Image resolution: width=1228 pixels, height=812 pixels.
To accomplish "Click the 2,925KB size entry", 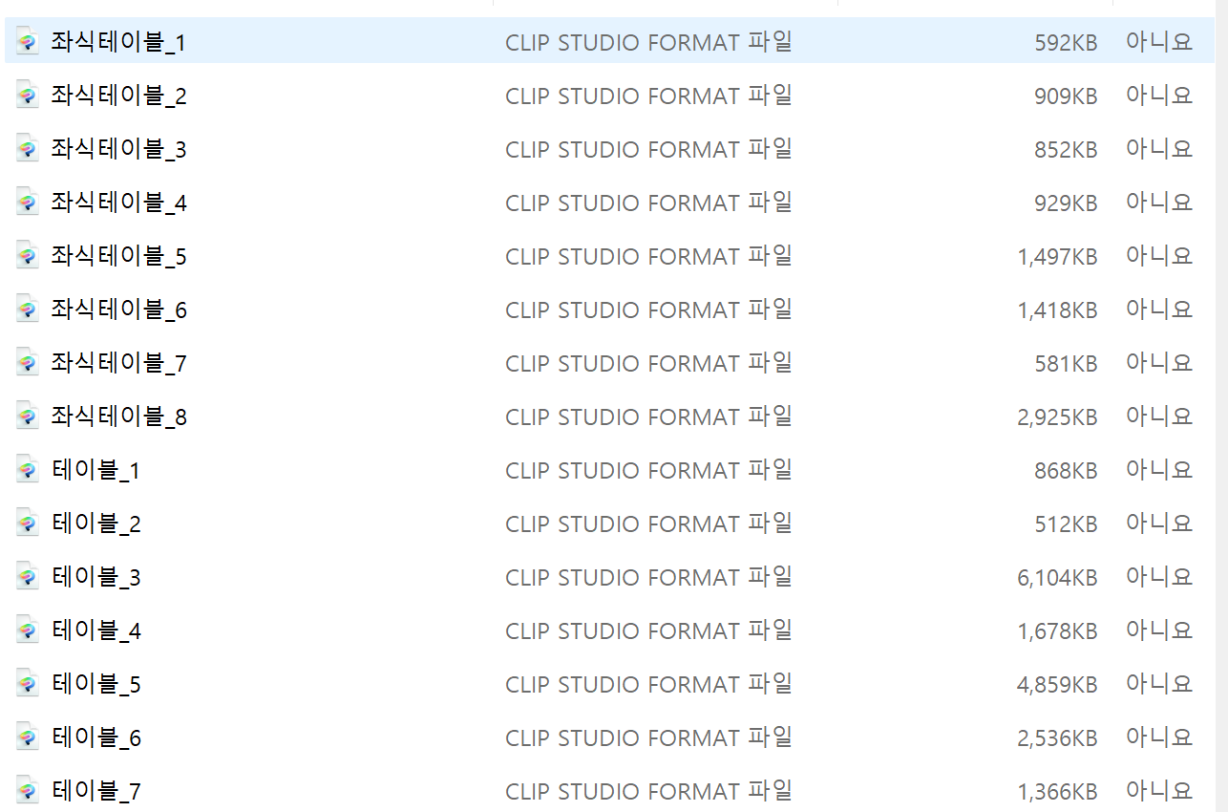I will (1057, 417).
